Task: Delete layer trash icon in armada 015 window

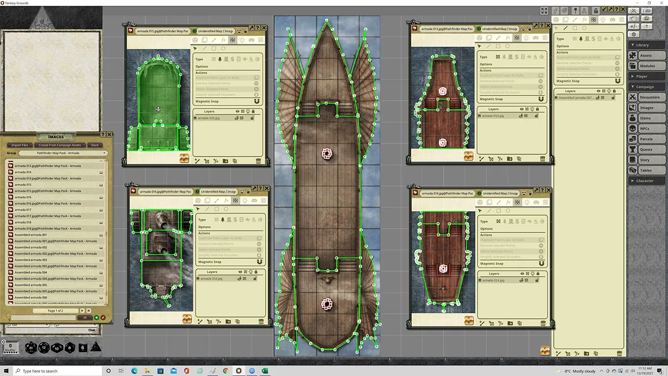Action: [x=258, y=161]
